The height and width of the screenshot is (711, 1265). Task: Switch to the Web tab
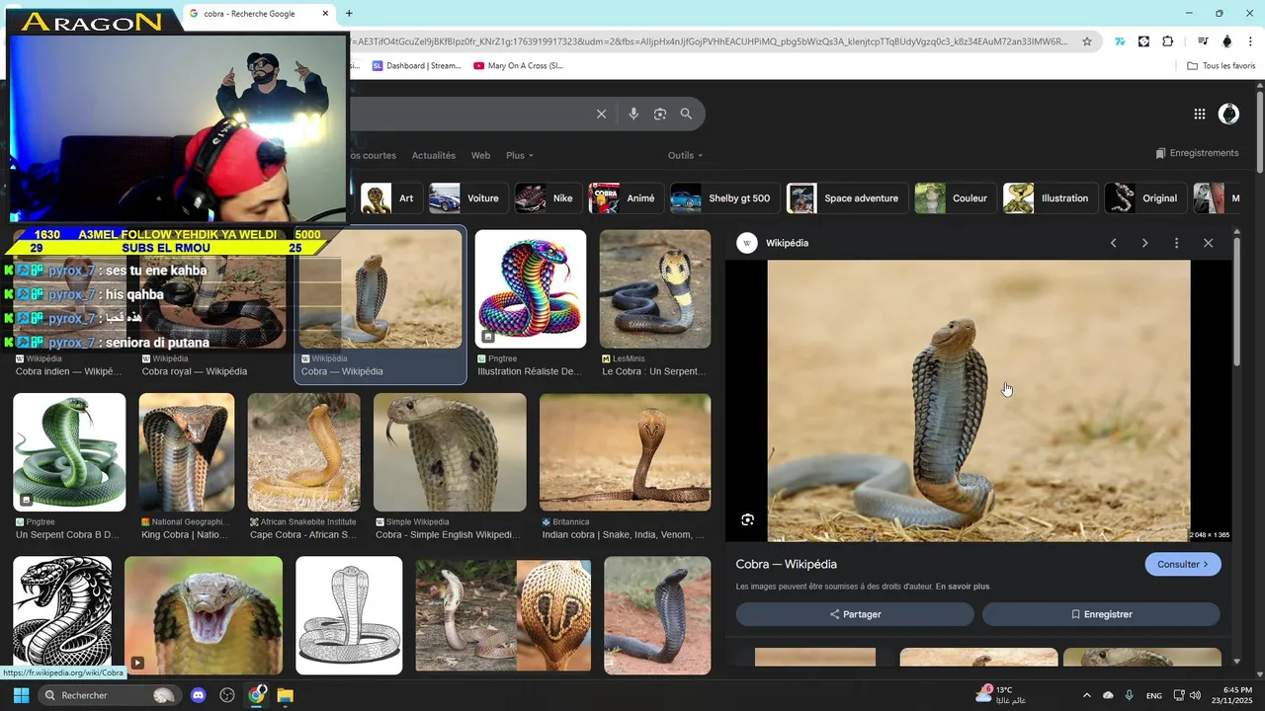tap(480, 155)
